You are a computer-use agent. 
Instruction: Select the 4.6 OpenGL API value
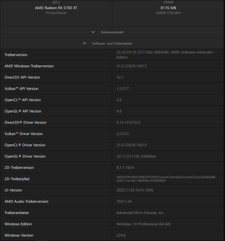point(119,111)
